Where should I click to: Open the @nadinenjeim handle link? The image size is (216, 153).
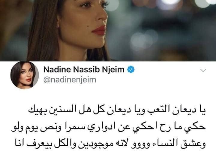coord(70,80)
